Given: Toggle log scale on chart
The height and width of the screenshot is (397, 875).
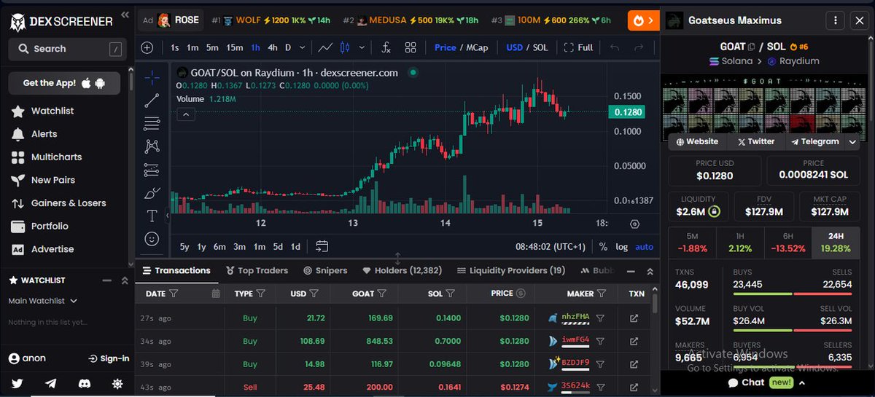Looking at the screenshot, I should click(621, 246).
